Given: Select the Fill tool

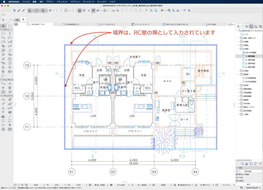Looking at the screenshot, I should pyautogui.click(x=3, y=117).
